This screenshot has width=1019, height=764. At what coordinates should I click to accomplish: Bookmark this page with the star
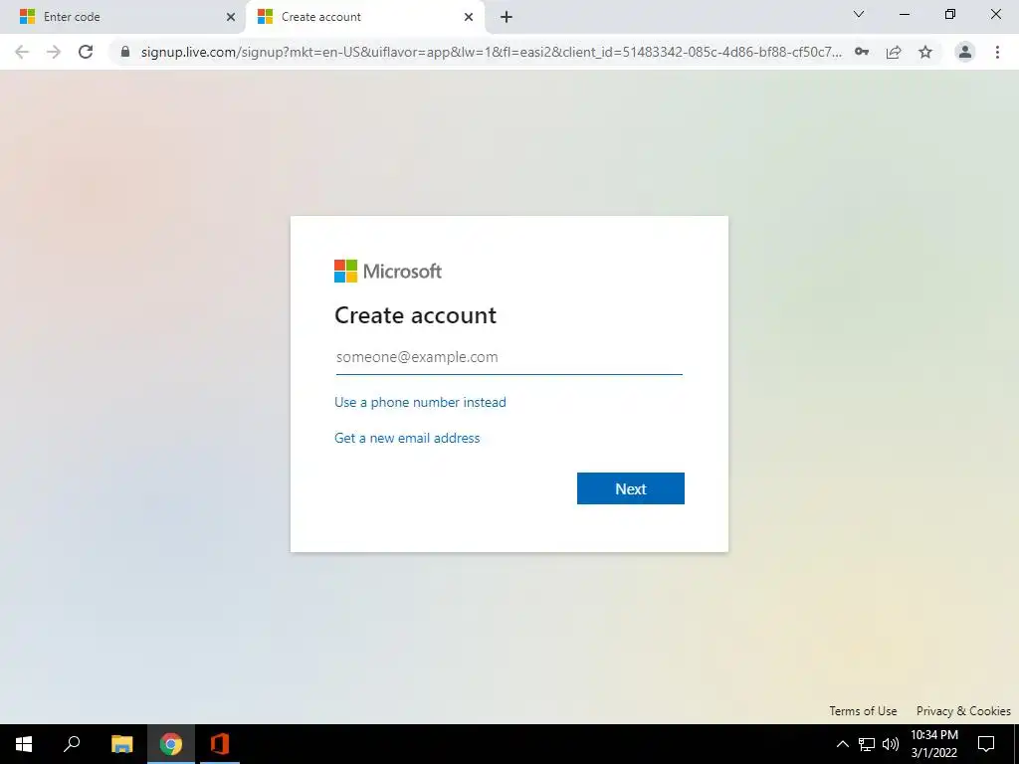pos(925,52)
